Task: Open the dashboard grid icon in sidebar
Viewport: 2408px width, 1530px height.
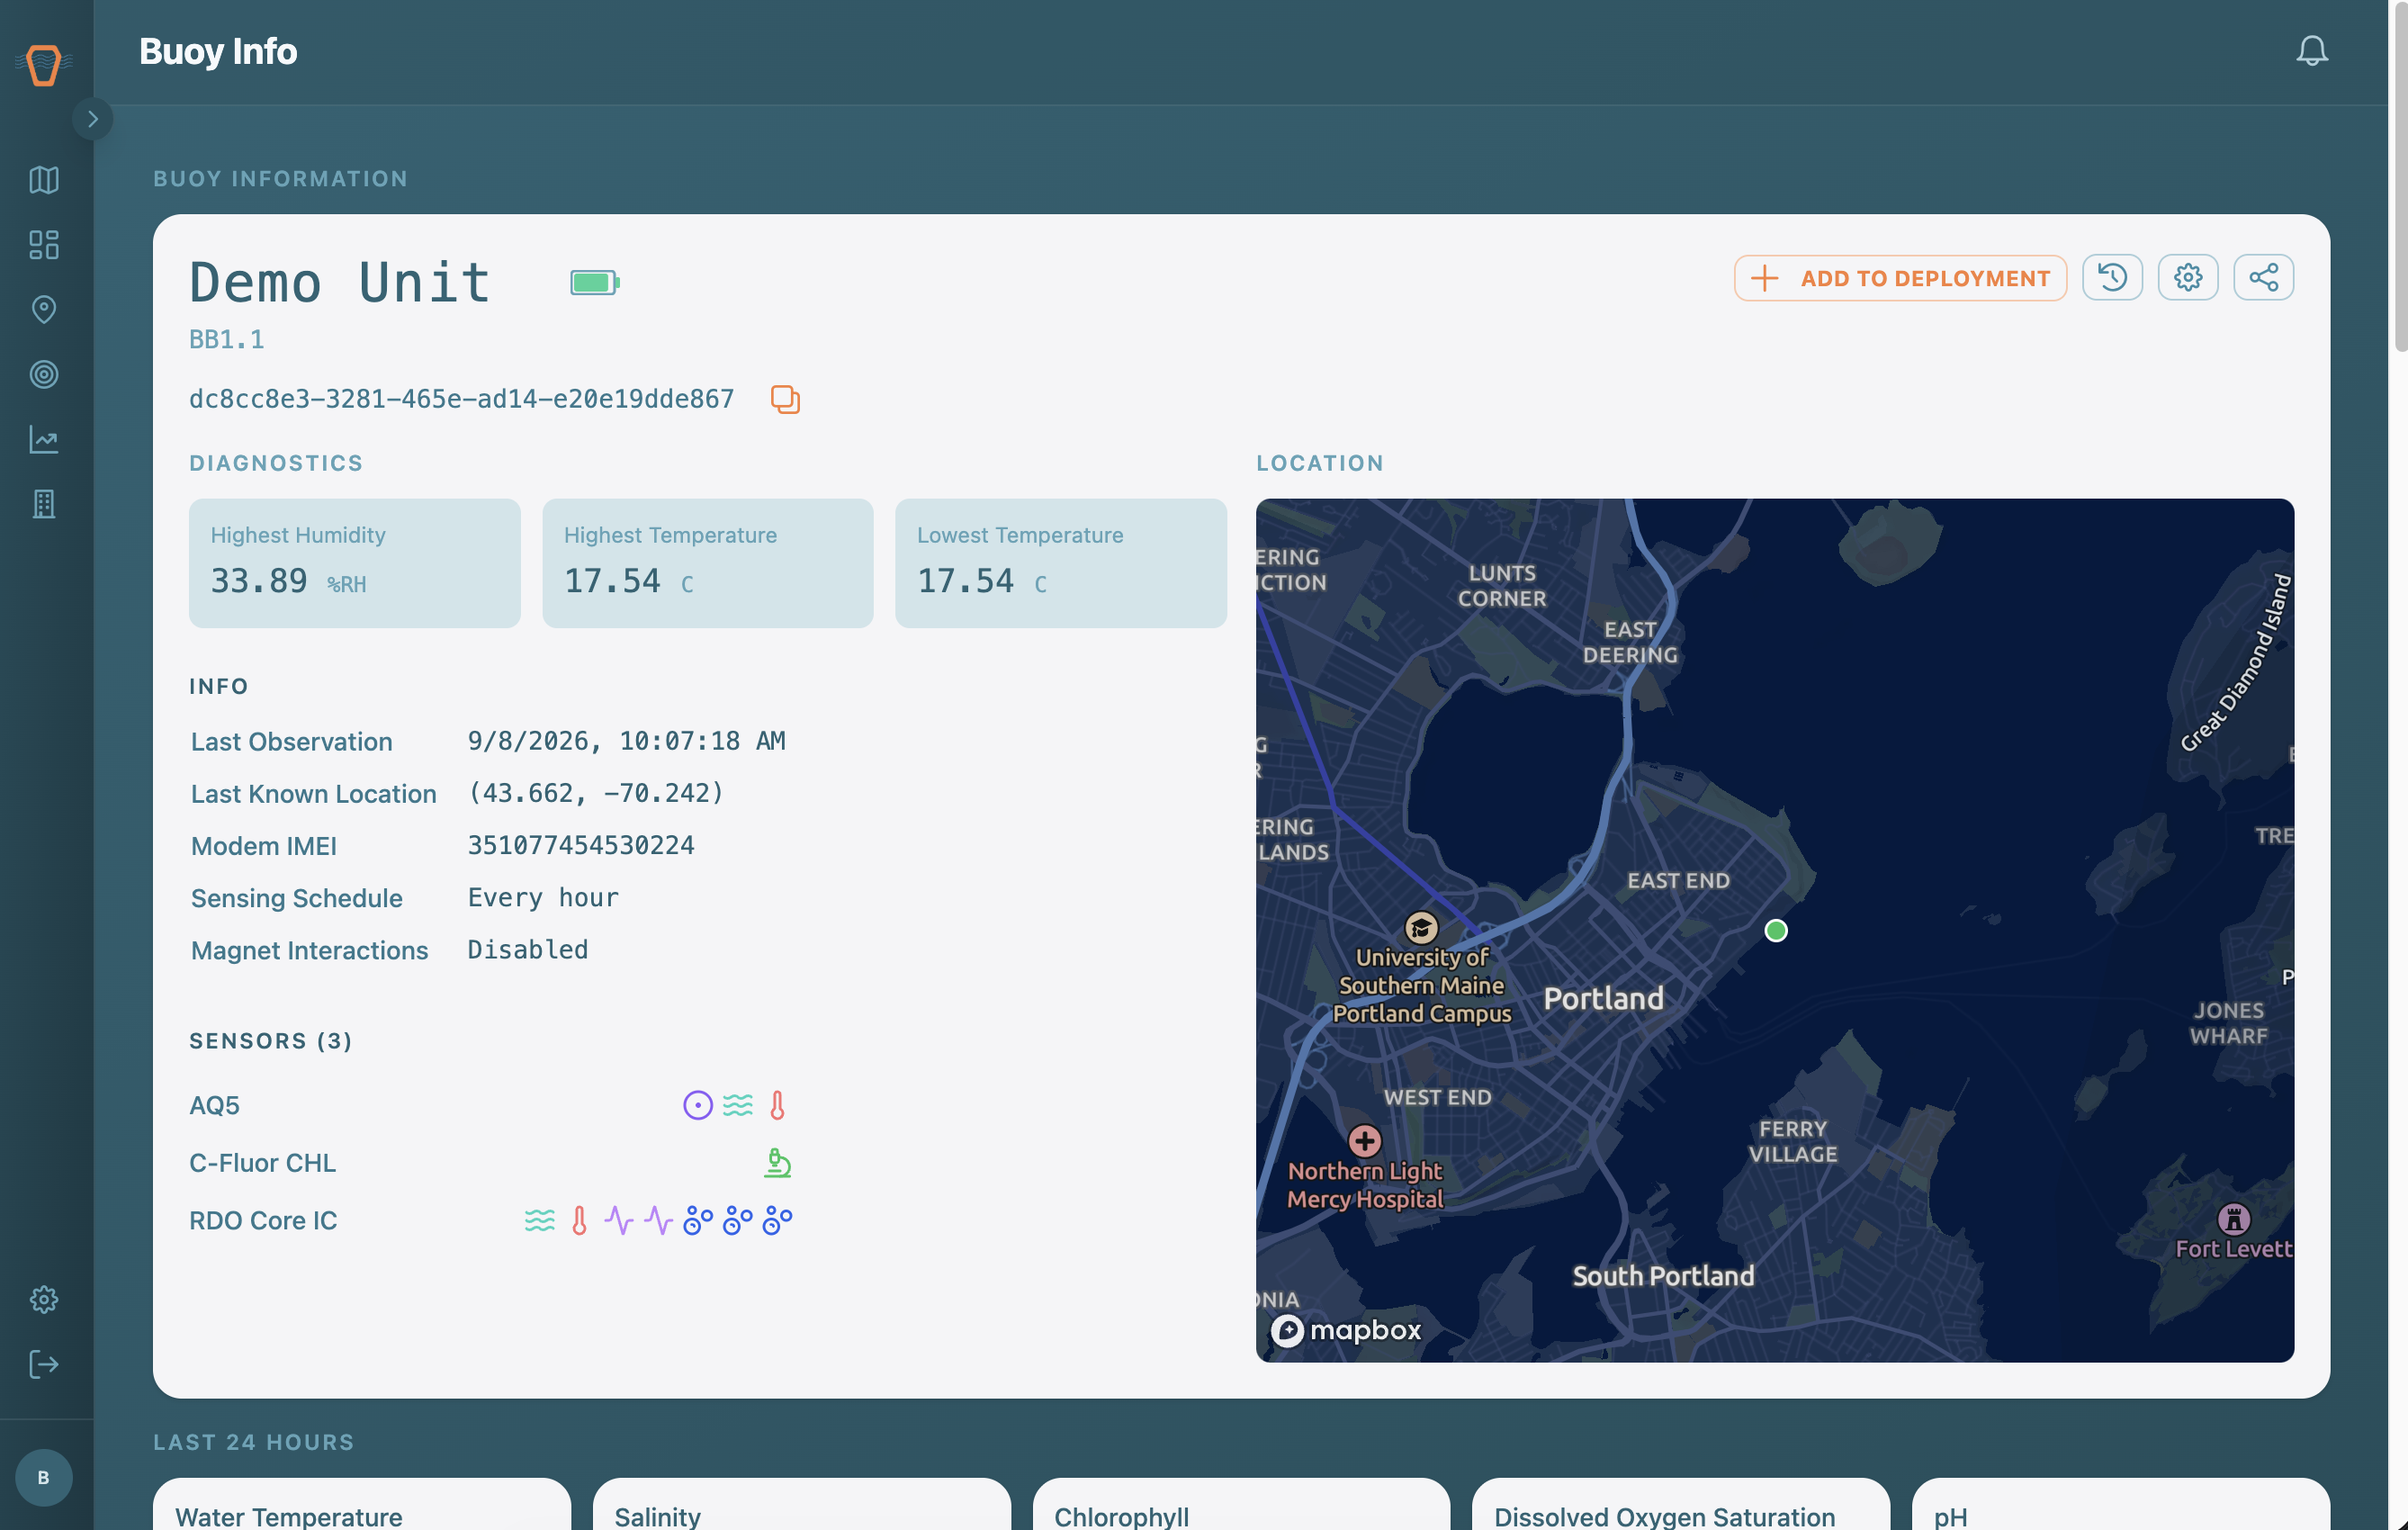Action: pos(44,245)
